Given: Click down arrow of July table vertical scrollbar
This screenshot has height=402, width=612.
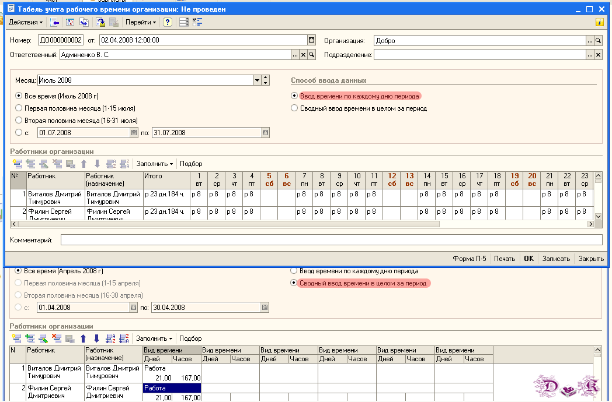Looking at the screenshot, I should pyautogui.click(x=598, y=216).
